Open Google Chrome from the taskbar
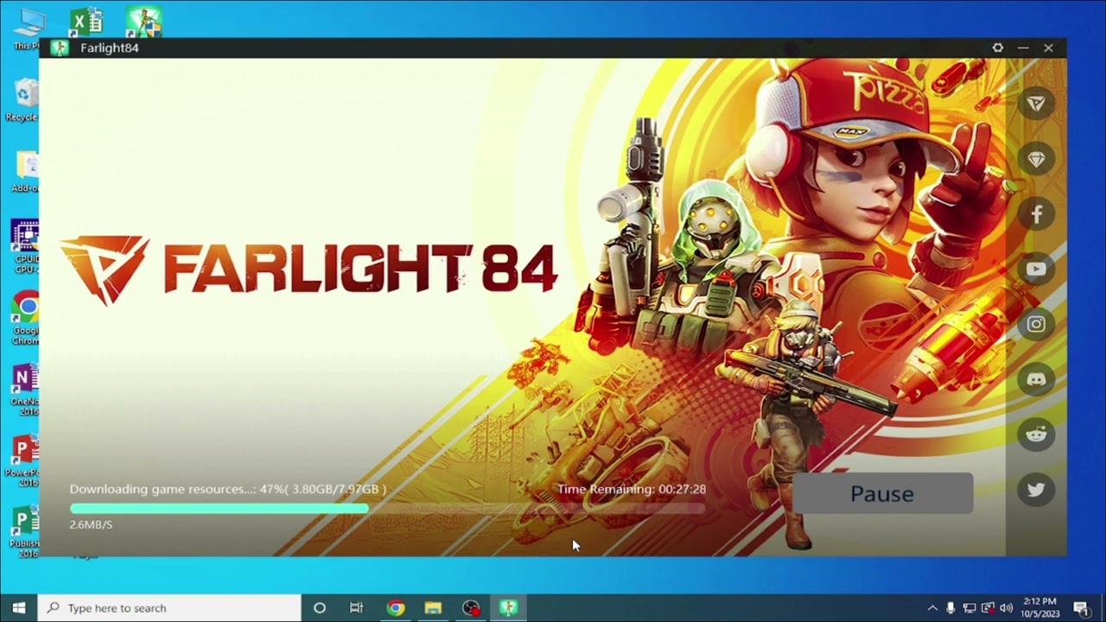1106x622 pixels. pos(396,608)
